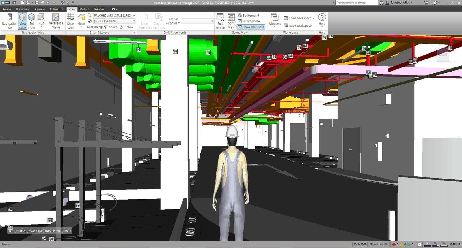The height and width of the screenshot is (248, 462).
Task: Open the Reference Views menu
Action: (56, 21)
